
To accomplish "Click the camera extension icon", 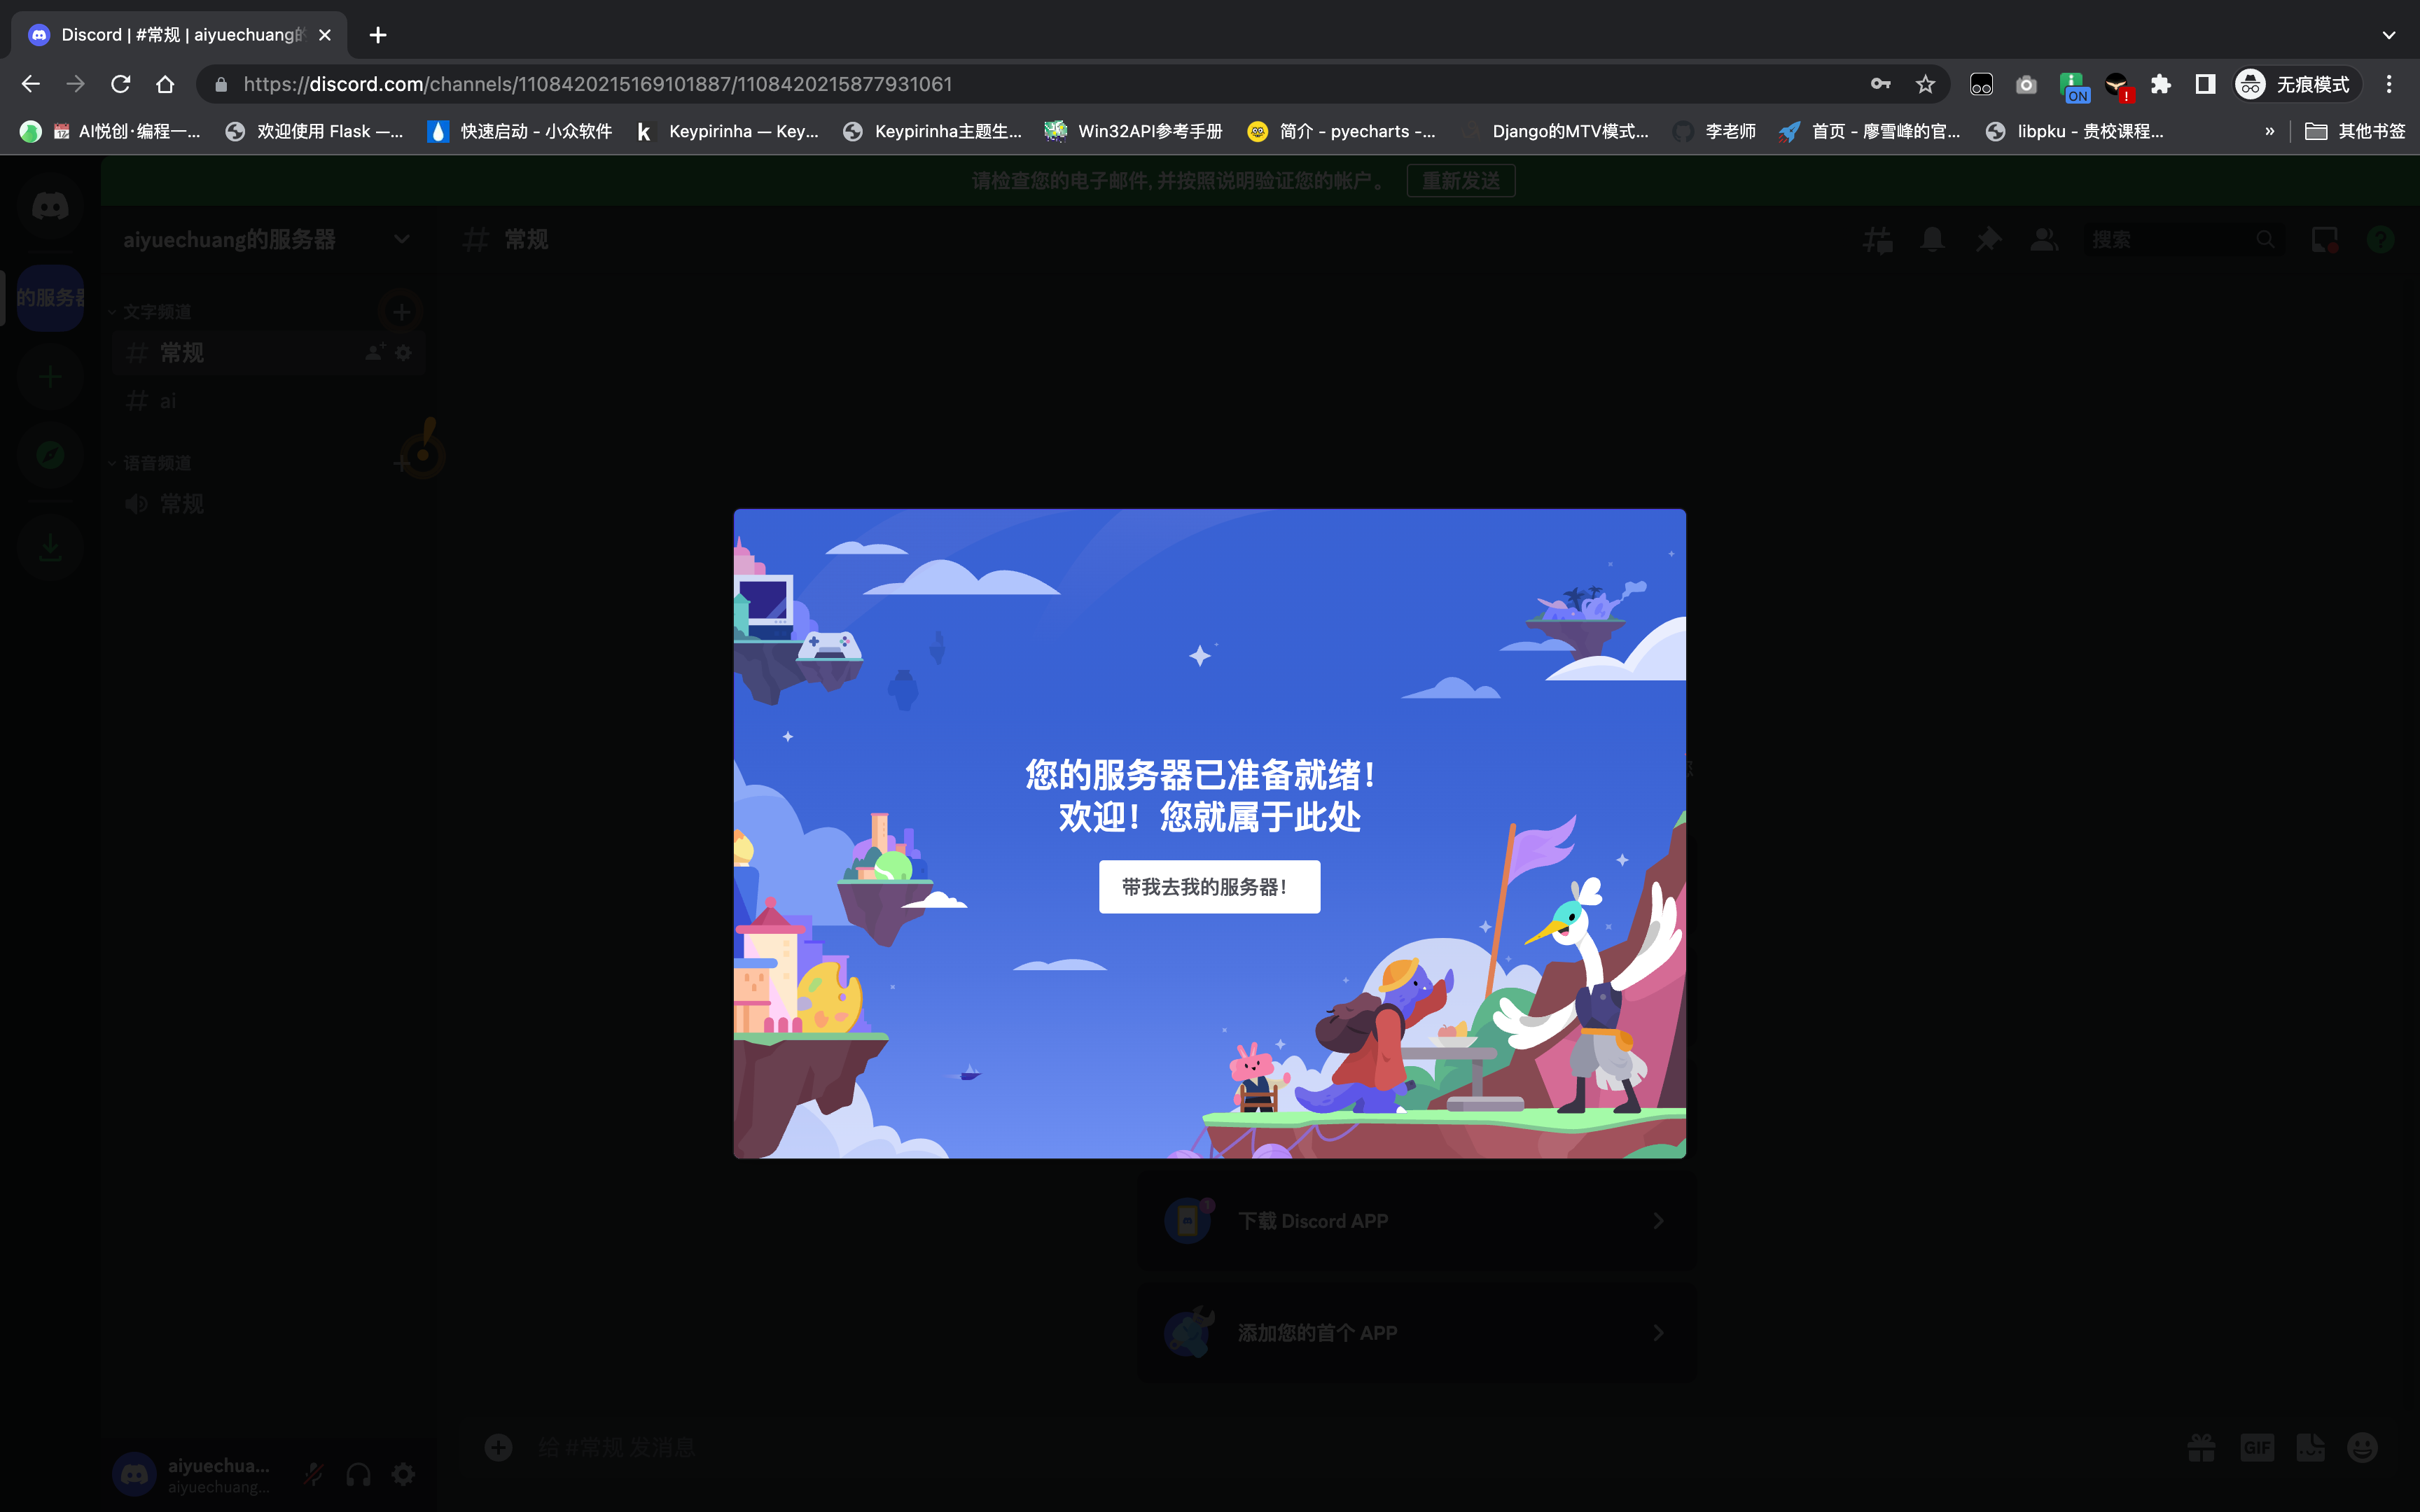I will 2026,84.
